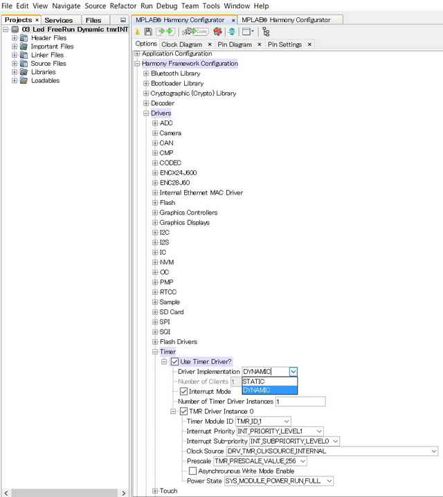Close the Pin Settings tab
The width and height of the screenshot is (443, 497).
(309, 45)
